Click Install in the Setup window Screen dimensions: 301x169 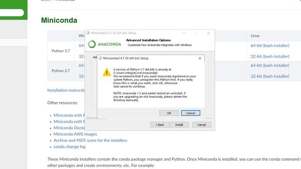tap(179, 125)
